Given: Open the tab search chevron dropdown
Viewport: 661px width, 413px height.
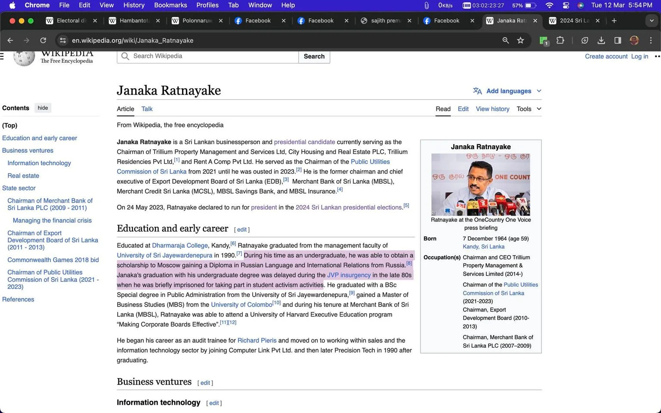Looking at the screenshot, I should click(651, 21).
